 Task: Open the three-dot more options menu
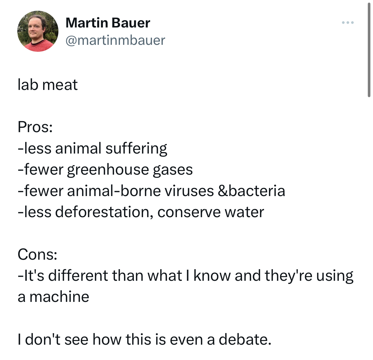(x=348, y=23)
